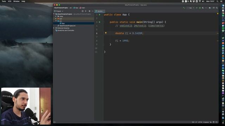Open the Window menu

[x=16, y=1]
